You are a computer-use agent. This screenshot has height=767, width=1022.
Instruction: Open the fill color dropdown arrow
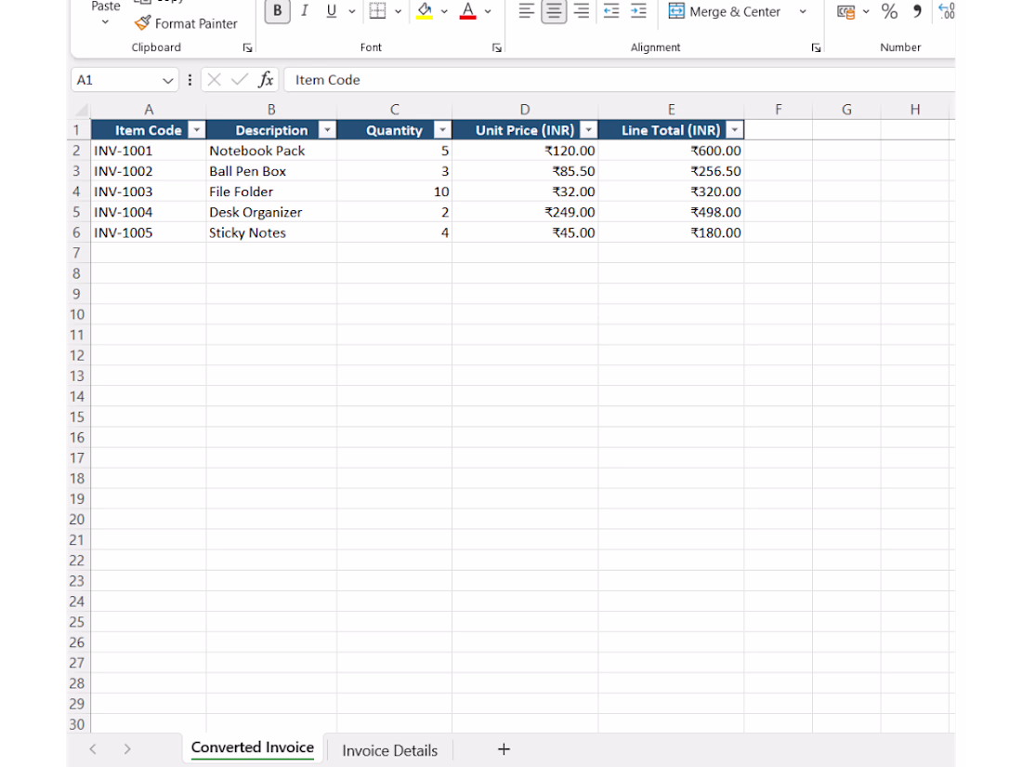[444, 11]
